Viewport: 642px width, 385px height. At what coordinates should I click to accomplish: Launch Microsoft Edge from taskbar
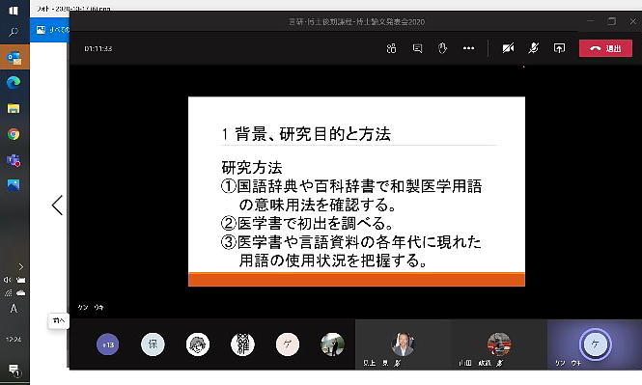(x=14, y=83)
